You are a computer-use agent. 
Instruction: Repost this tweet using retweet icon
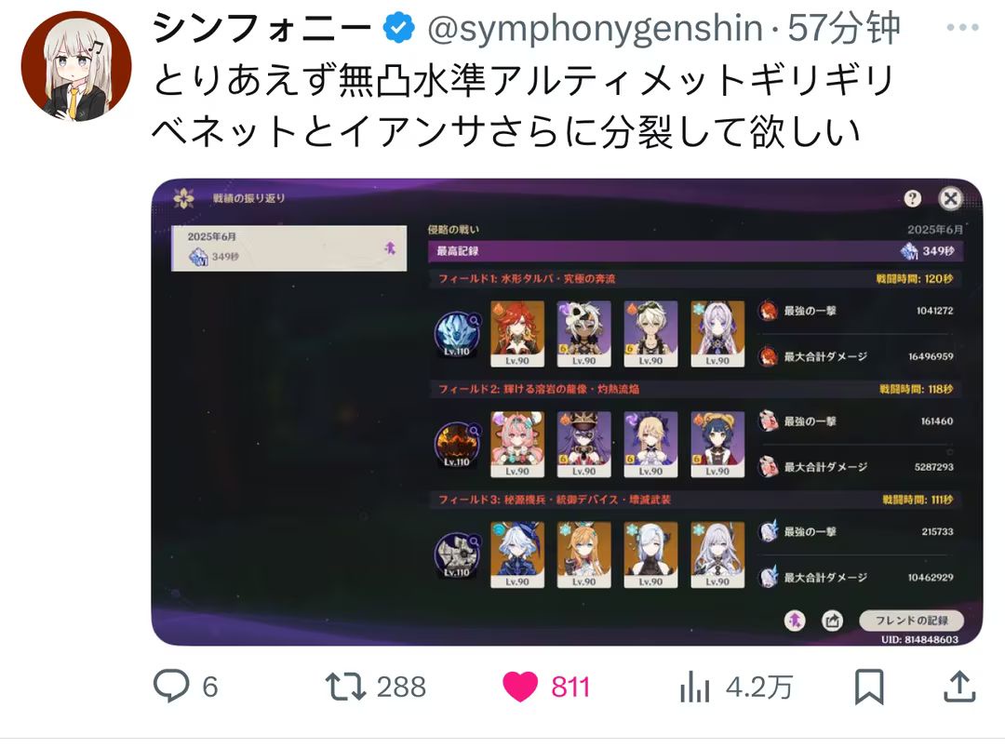tap(345, 686)
